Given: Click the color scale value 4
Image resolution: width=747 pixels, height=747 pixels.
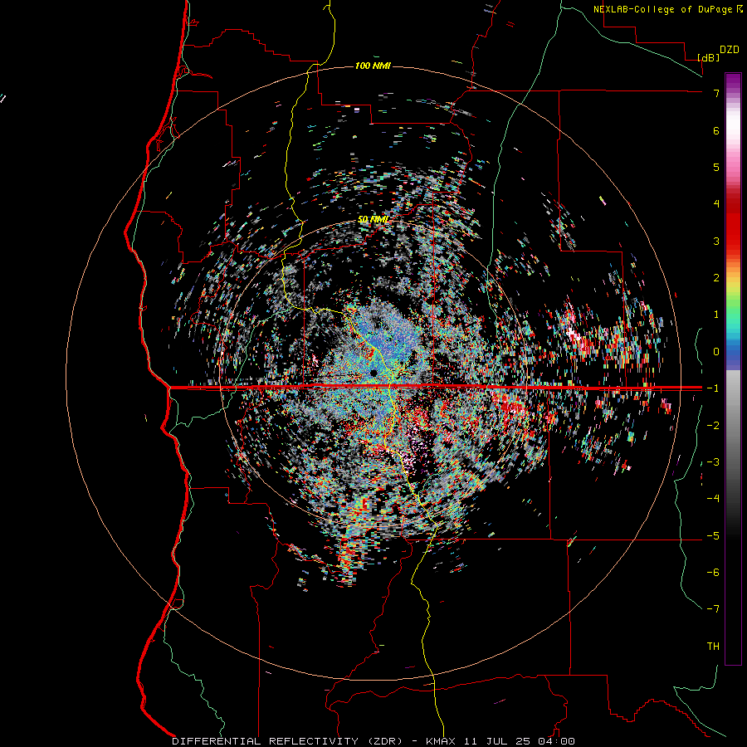Looking at the screenshot, I should [x=716, y=203].
